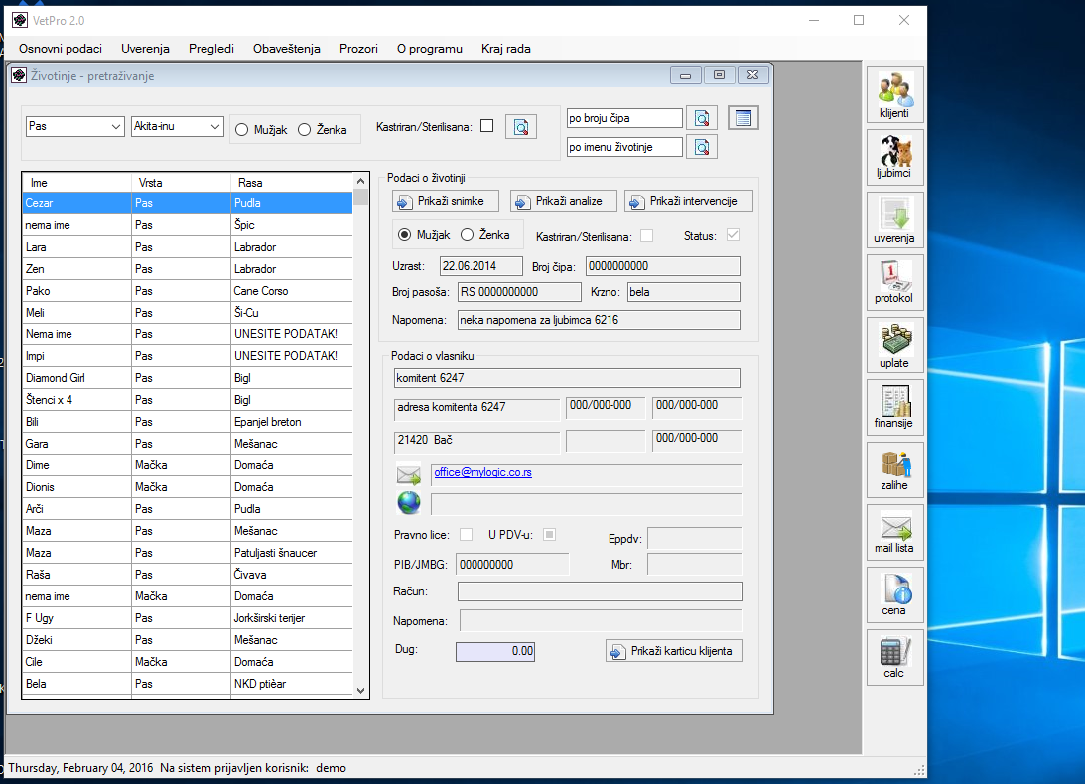
Task: Click the animal list scrollbar down arrow
Action: pyautogui.click(x=361, y=689)
